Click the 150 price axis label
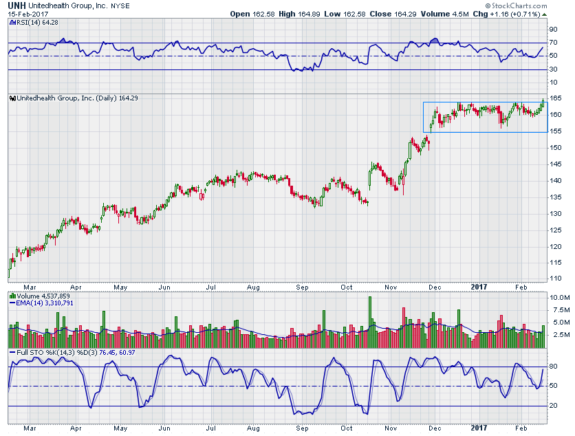Viewport: 575px width, 436px height. click(x=556, y=148)
